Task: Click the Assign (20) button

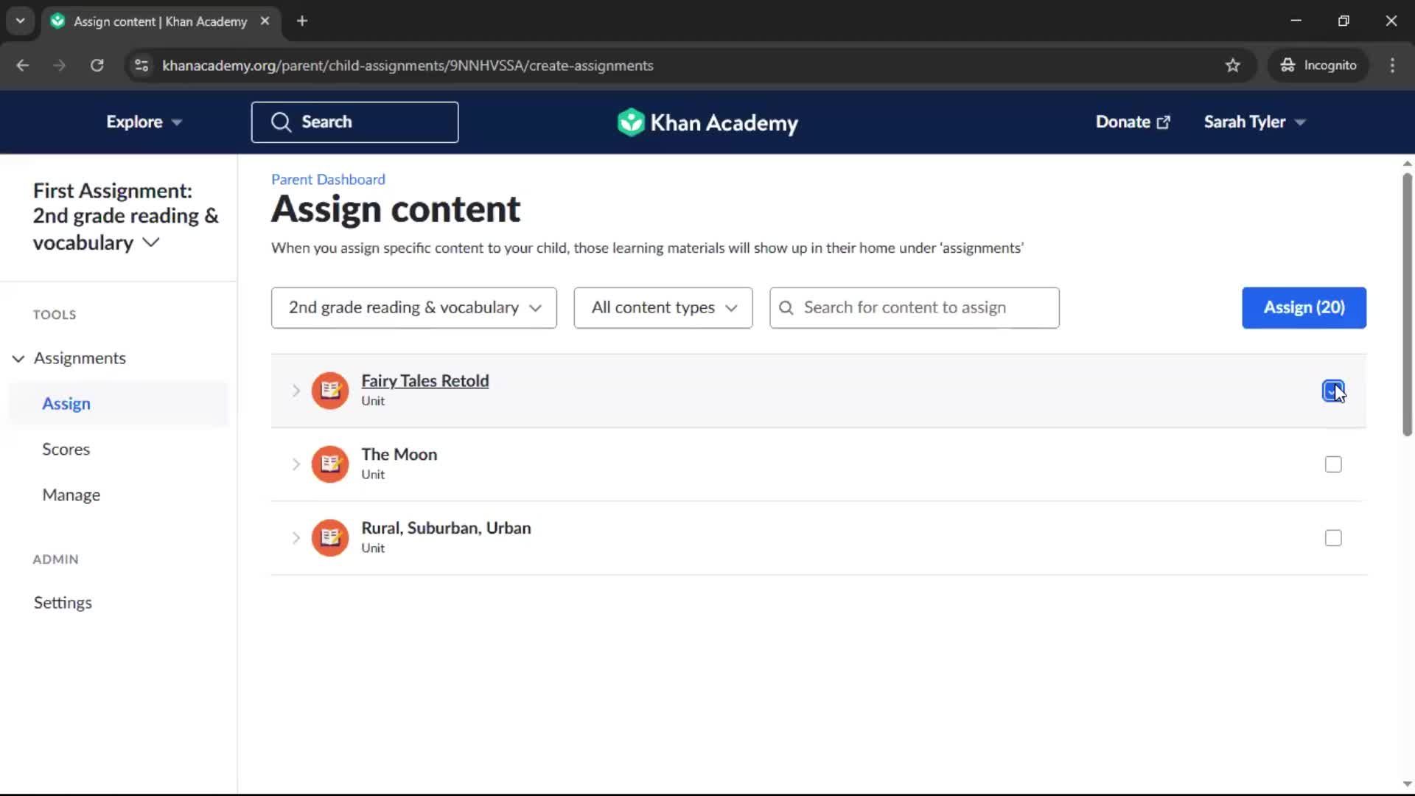Action: (x=1304, y=308)
